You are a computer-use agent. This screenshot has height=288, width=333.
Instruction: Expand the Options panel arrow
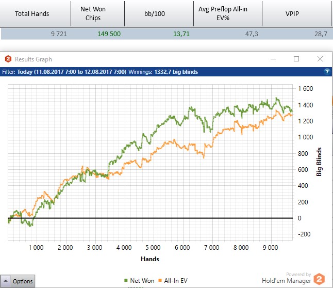click(x=6, y=281)
